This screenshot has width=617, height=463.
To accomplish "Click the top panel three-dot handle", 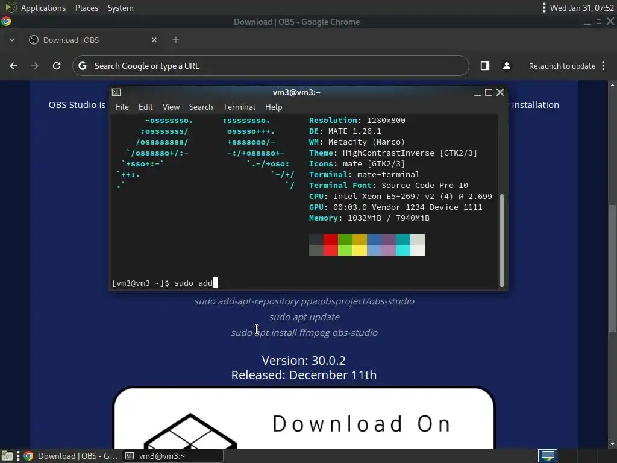I will click(544, 8).
